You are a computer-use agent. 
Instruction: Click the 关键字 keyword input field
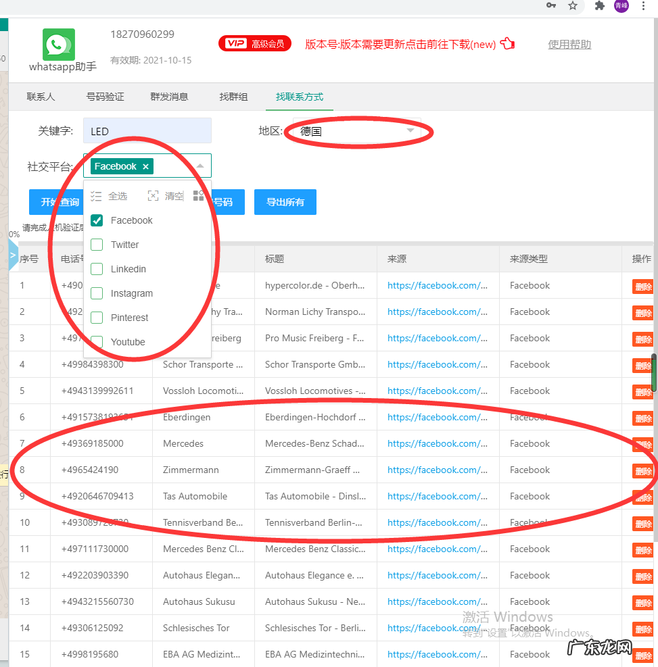[147, 131]
